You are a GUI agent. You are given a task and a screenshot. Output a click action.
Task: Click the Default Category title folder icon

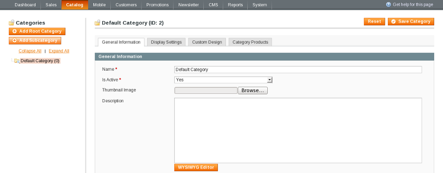click(x=97, y=23)
